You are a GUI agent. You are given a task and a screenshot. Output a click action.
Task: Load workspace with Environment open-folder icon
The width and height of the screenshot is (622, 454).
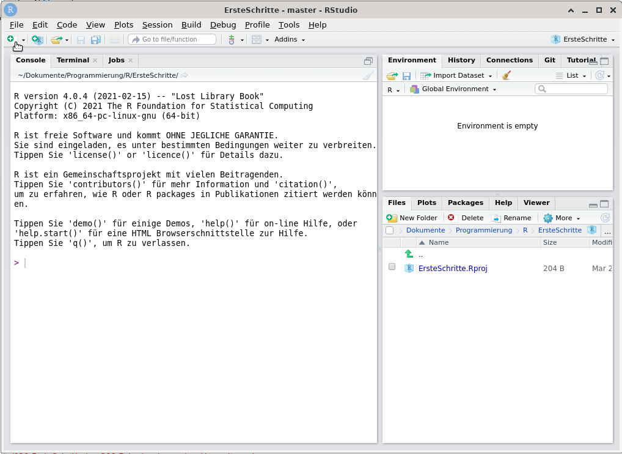click(392, 75)
